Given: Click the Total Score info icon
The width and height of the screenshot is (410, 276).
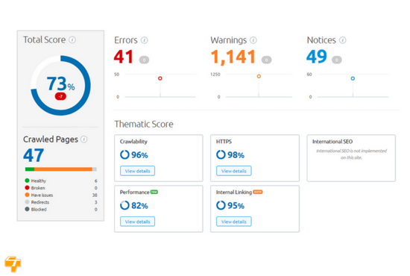Looking at the screenshot, I should click(72, 40).
